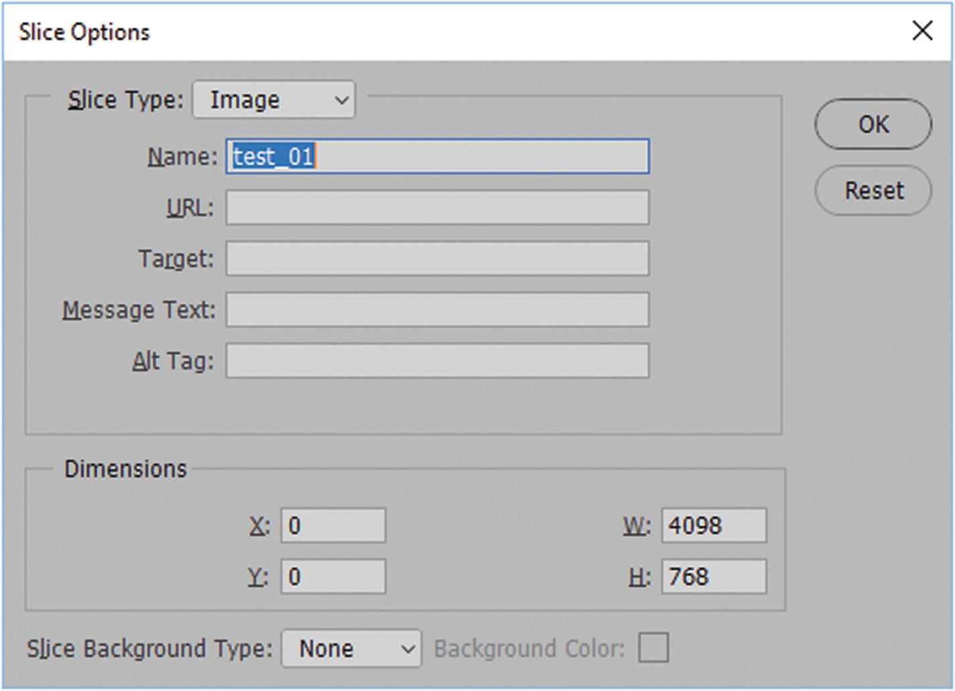Click the "Slice Background Type:" label text
955x691 pixels.
pos(149,649)
